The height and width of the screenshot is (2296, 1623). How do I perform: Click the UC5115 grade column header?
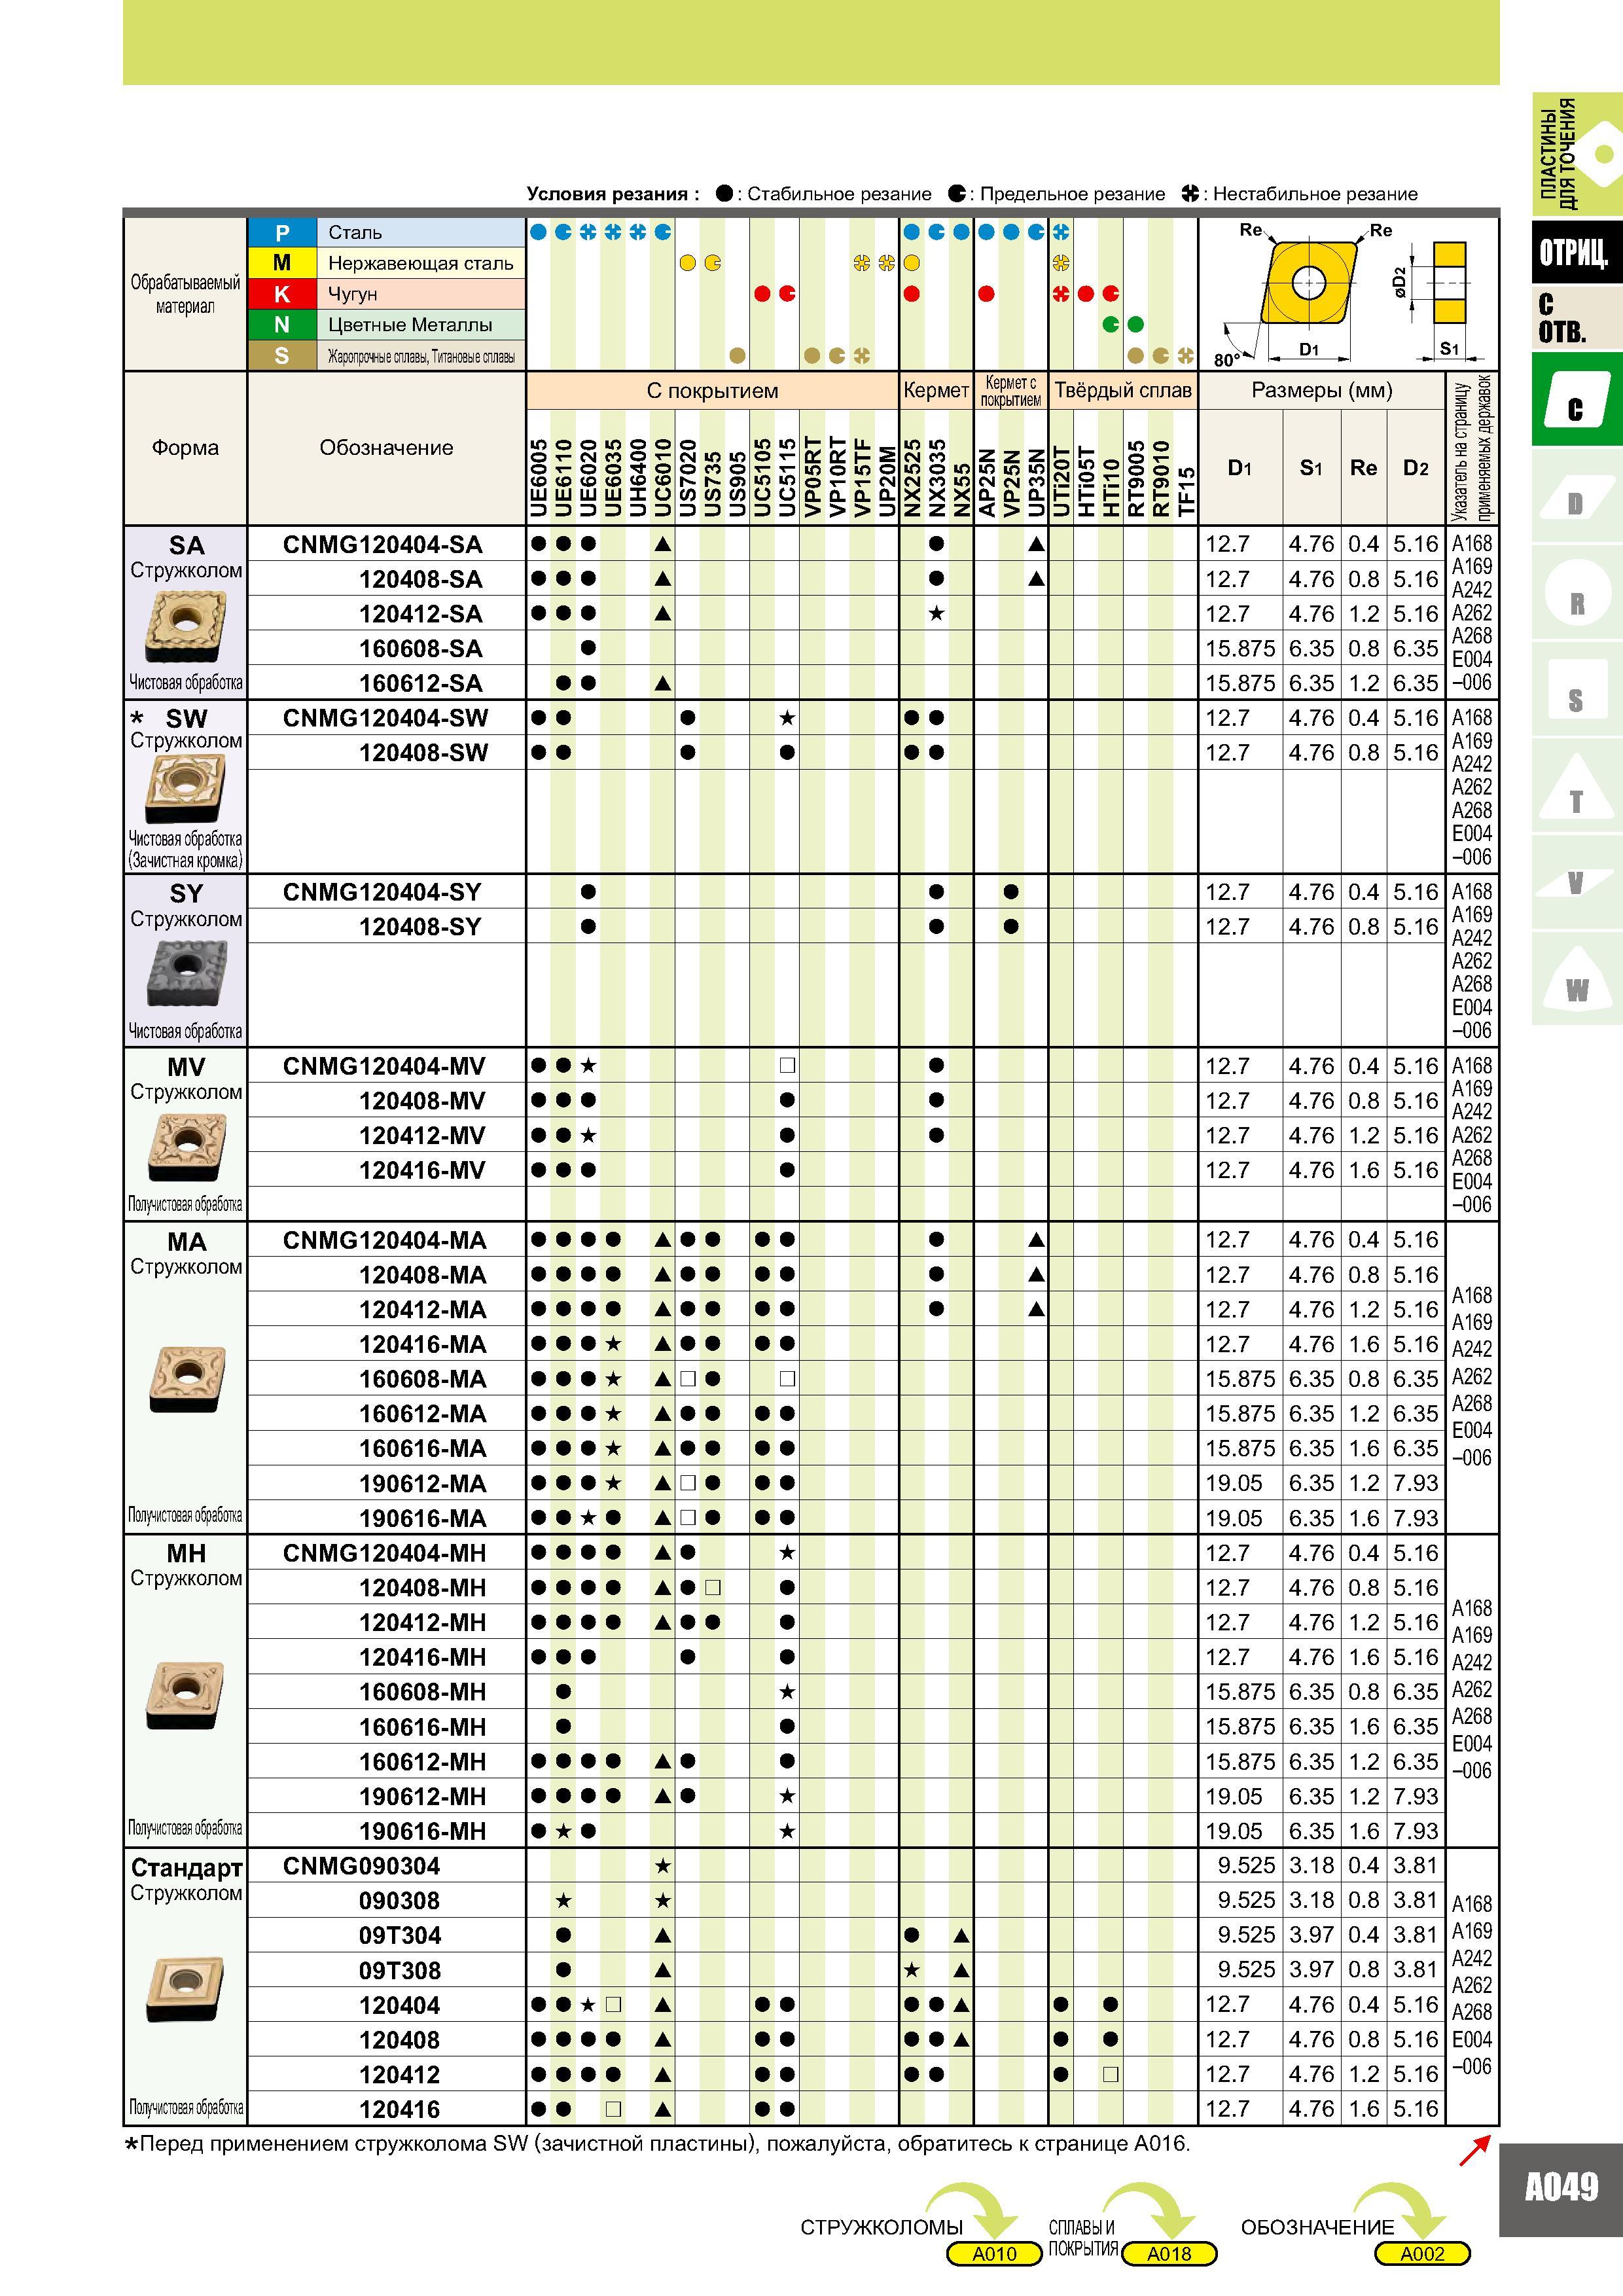(787, 478)
